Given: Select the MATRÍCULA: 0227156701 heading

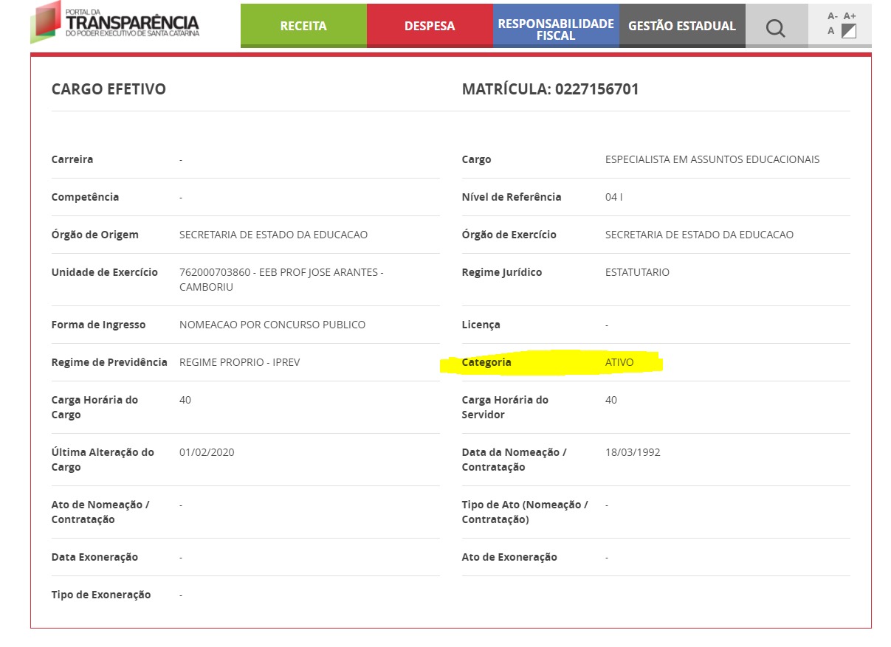Looking at the screenshot, I should click(x=551, y=89).
